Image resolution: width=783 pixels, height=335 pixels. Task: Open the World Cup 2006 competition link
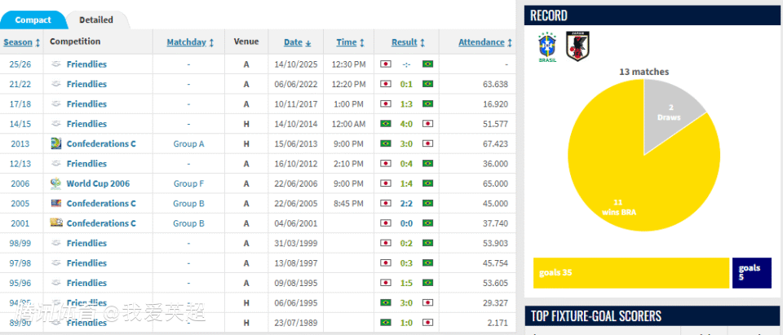pos(98,183)
